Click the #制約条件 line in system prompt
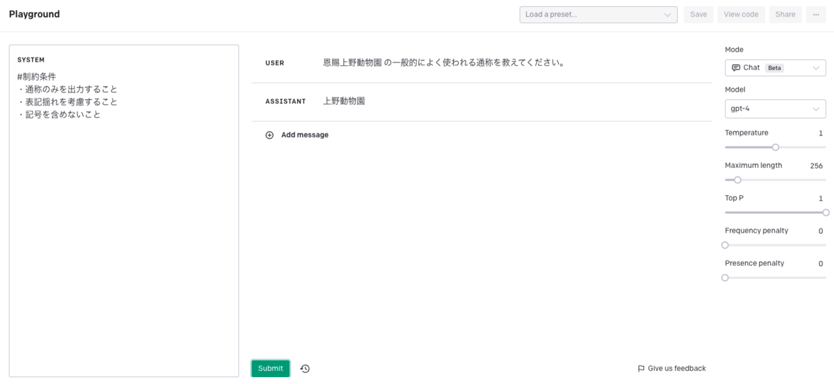Viewport: 834px width, 384px height. [x=37, y=76]
